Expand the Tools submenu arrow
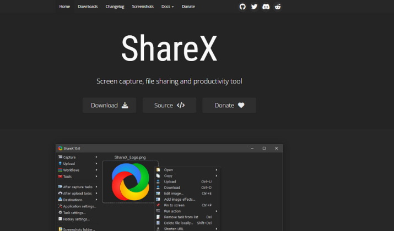The image size is (394, 231). click(x=96, y=177)
